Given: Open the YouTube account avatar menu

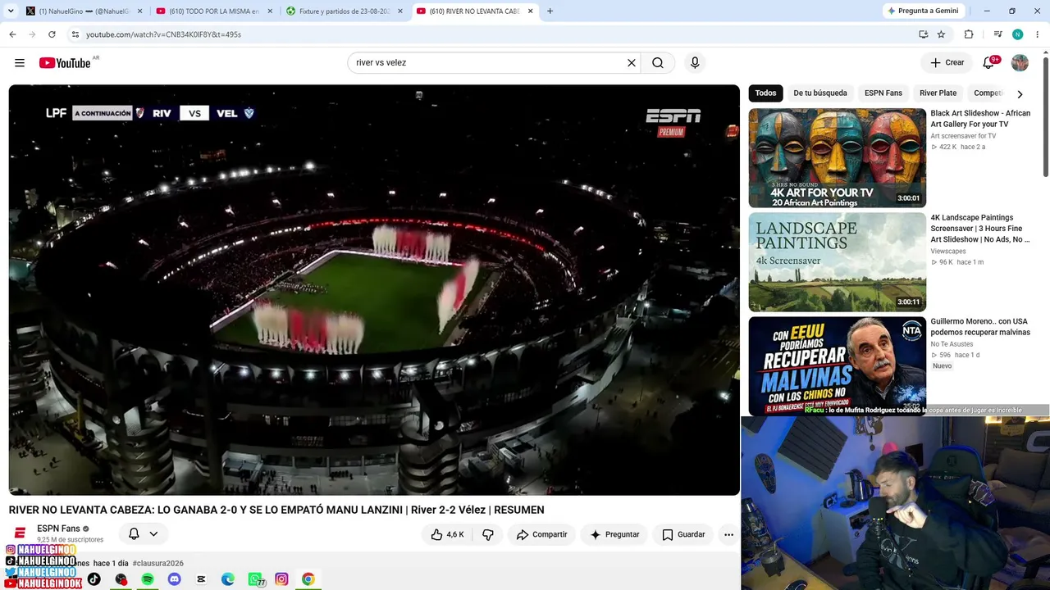Looking at the screenshot, I should pos(1020,63).
